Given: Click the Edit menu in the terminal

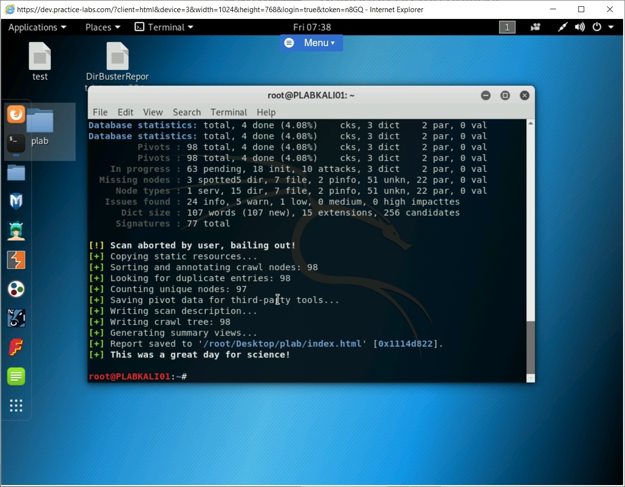Looking at the screenshot, I should (125, 112).
